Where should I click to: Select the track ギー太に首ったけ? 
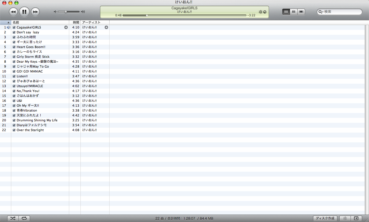(29, 42)
